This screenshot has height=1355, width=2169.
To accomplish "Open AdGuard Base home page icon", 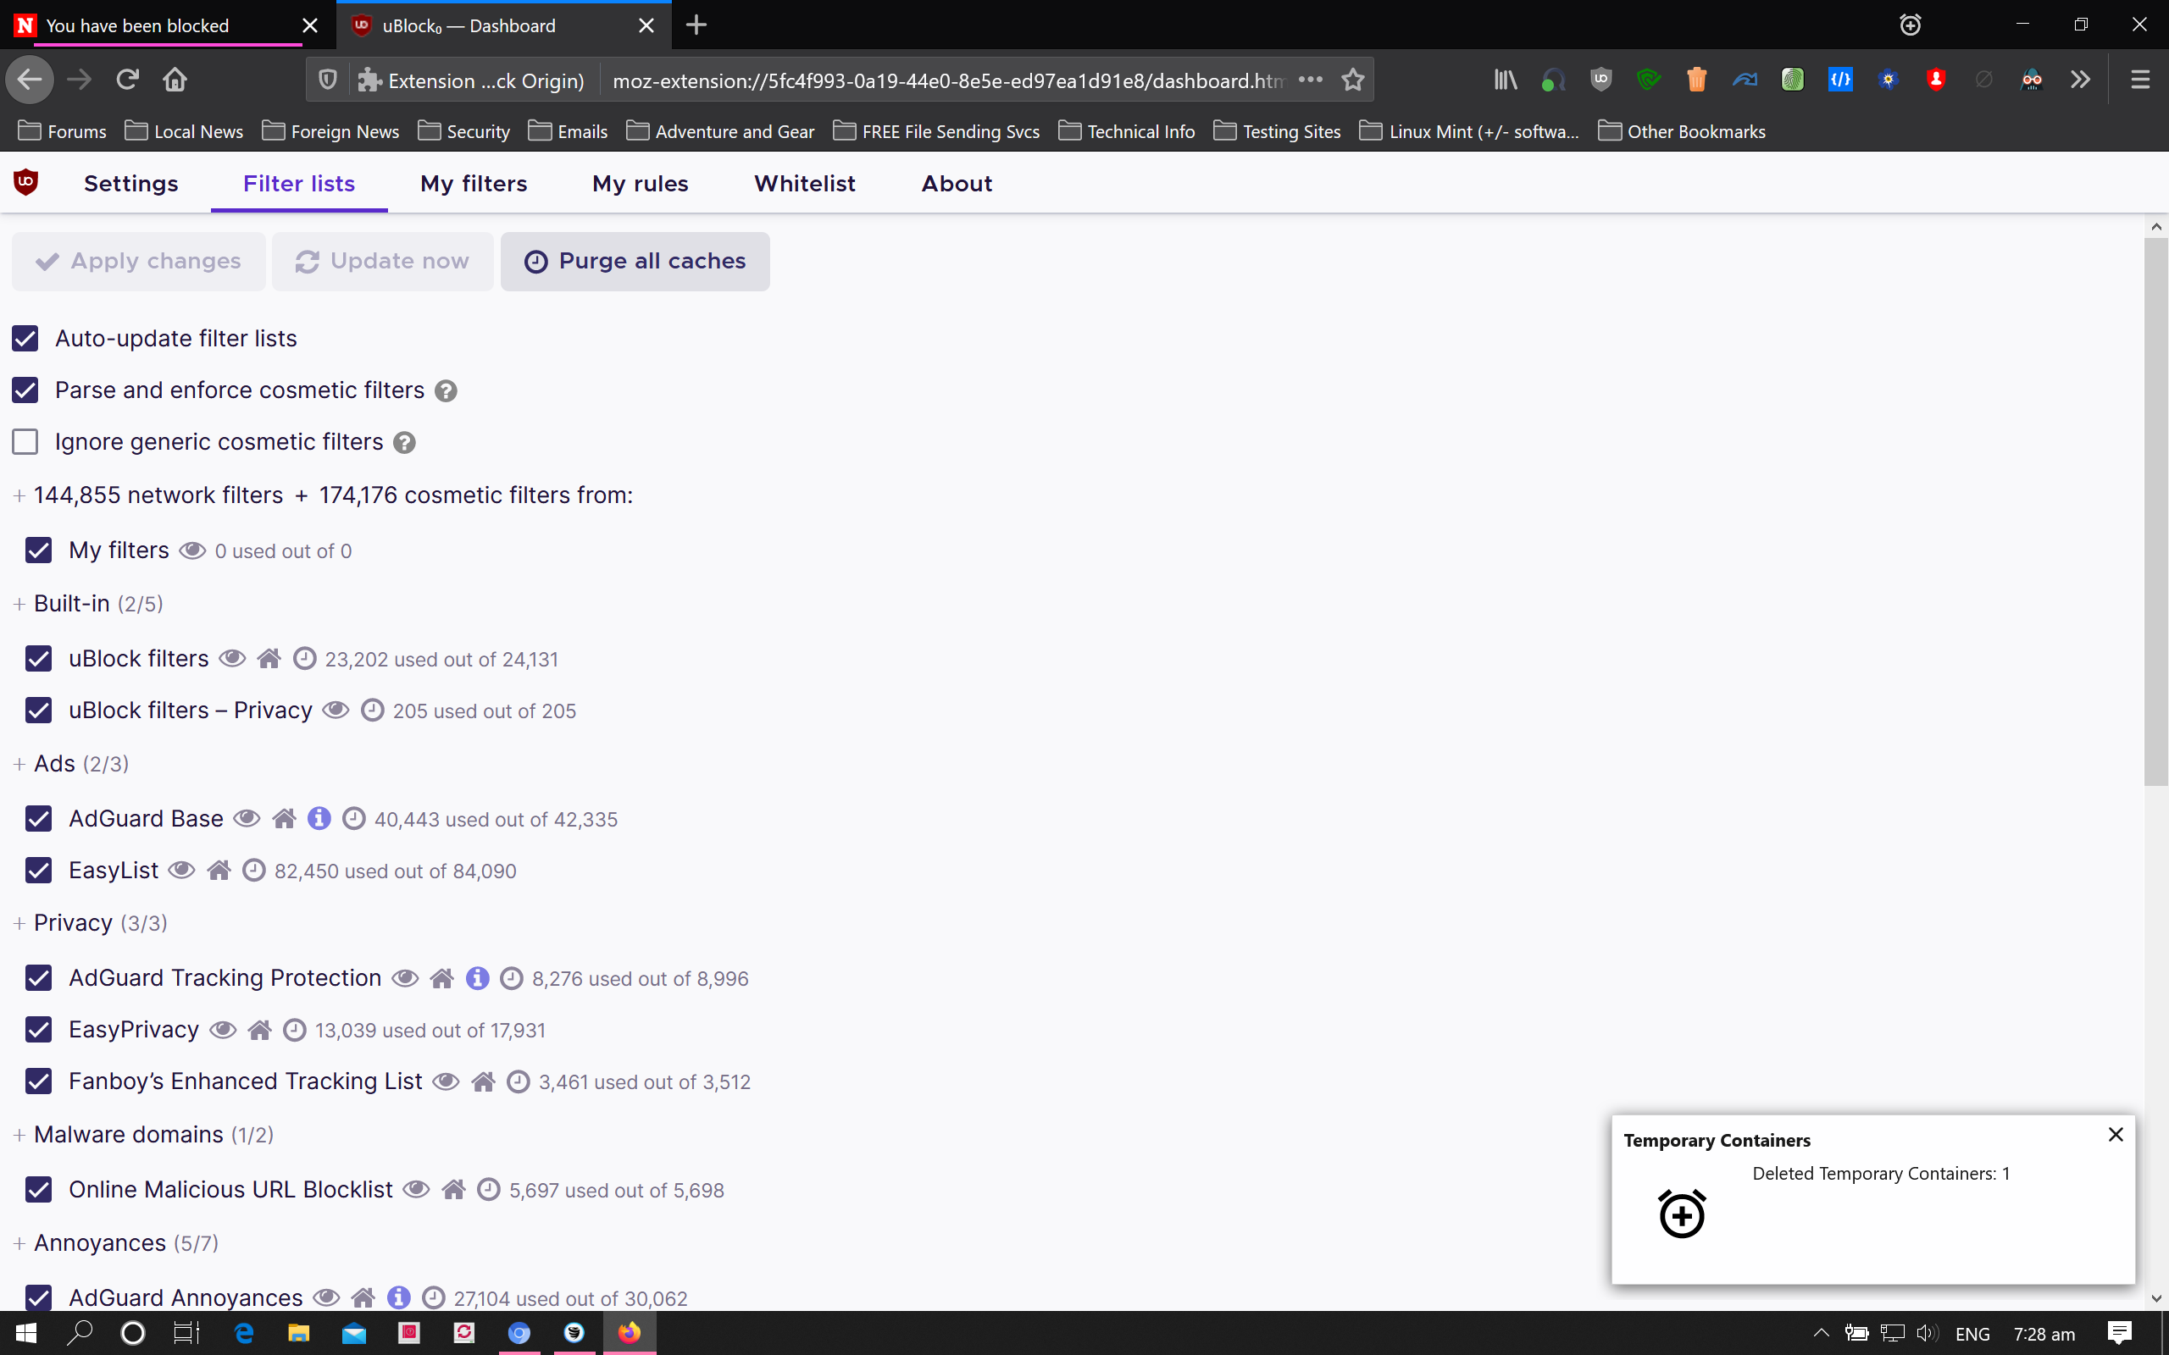I will click(x=284, y=818).
